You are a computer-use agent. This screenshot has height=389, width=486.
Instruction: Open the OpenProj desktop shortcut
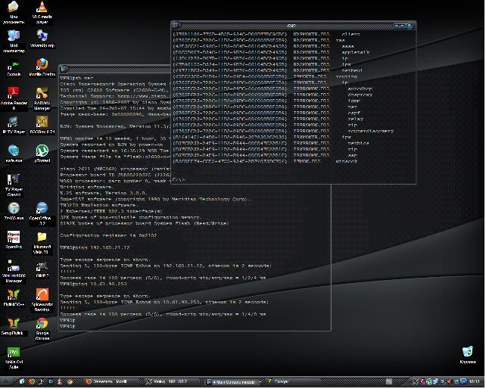14,240
